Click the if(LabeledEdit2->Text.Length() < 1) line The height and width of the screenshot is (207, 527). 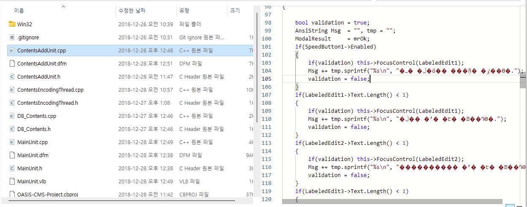pos(352,143)
